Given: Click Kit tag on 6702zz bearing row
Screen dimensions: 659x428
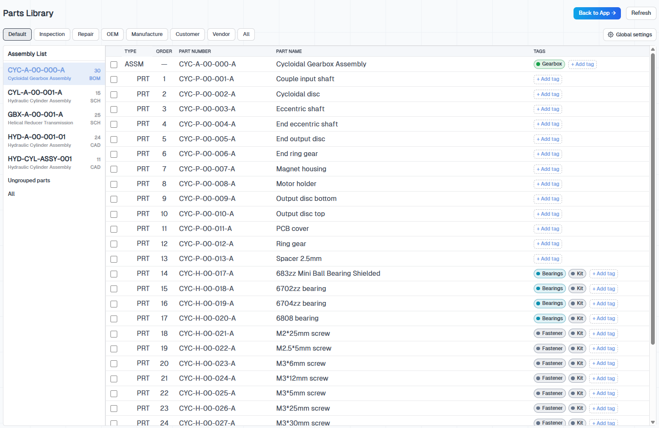Looking at the screenshot, I should coord(577,288).
